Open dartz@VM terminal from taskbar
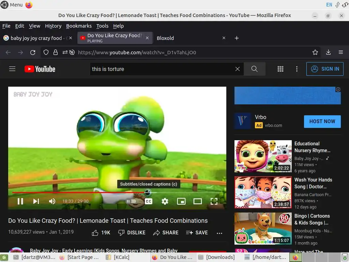This screenshot has width=349, height=262. click(x=34, y=257)
